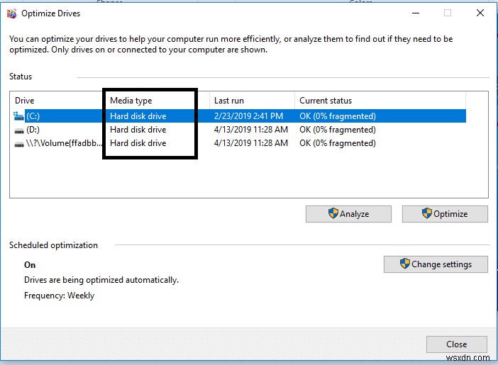Image resolution: width=498 pixels, height=365 pixels.
Task: Click (D:) row's Hard disk drive media type
Action: 138,130
